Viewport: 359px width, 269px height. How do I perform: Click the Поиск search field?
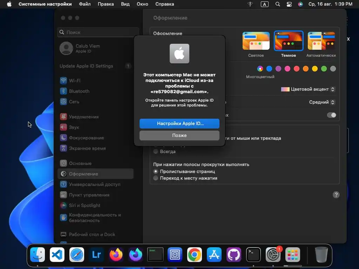(98, 32)
